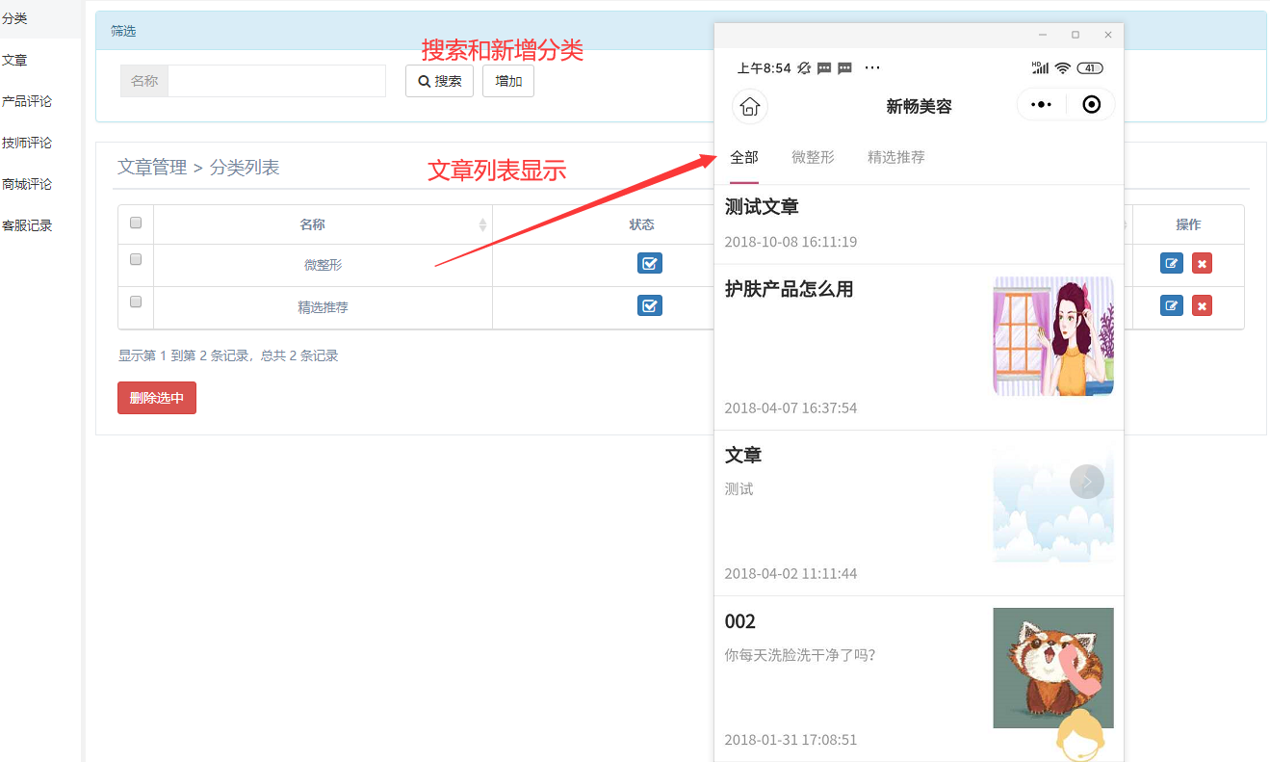The height and width of the screenshot is (762, 1270).
Task: Switch to the 微整形 tab
Action: coord(813,157)
